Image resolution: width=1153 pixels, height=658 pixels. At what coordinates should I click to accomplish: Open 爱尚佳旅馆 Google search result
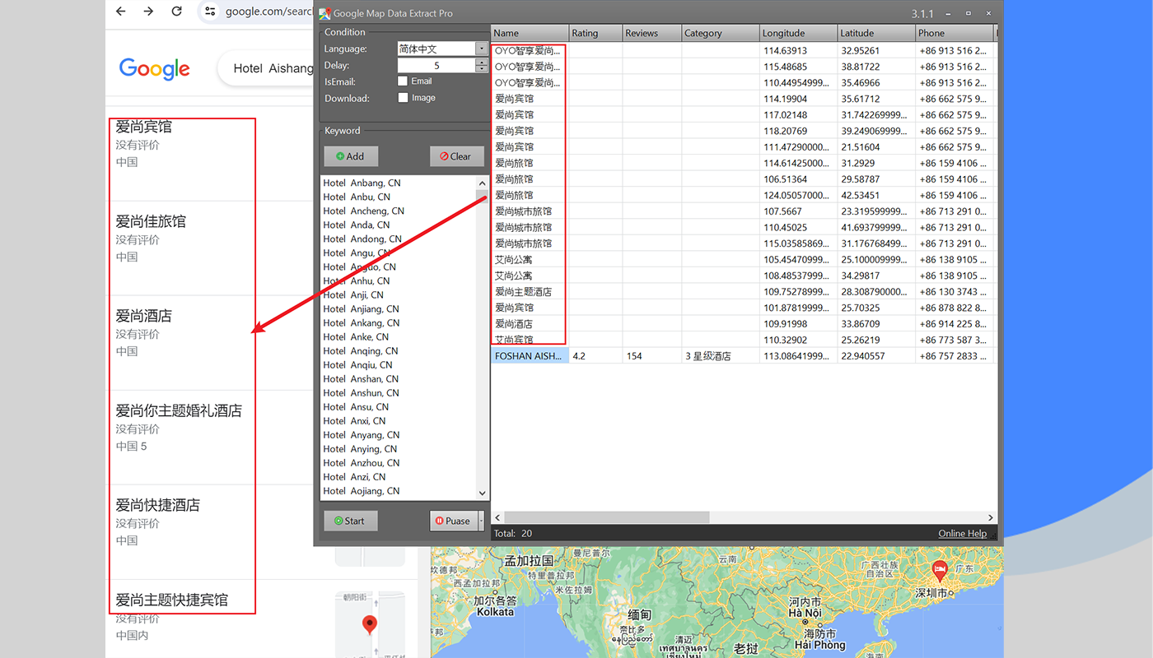151,221
